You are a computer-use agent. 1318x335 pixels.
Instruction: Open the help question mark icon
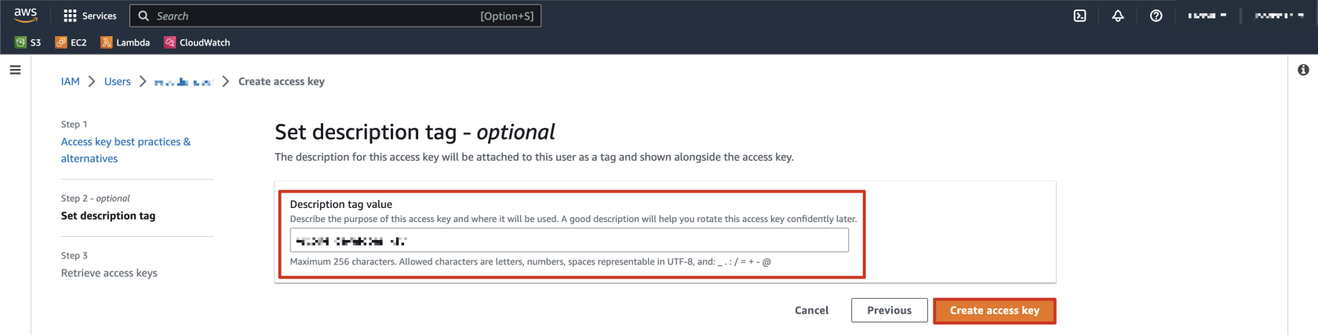pyautogui.click(x=1156, y=16)
